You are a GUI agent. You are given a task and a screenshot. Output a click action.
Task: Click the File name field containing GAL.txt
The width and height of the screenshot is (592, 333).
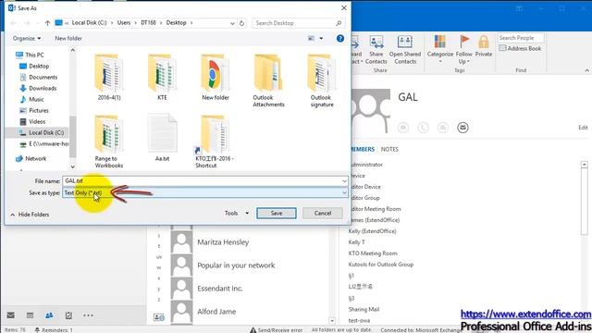202,181
